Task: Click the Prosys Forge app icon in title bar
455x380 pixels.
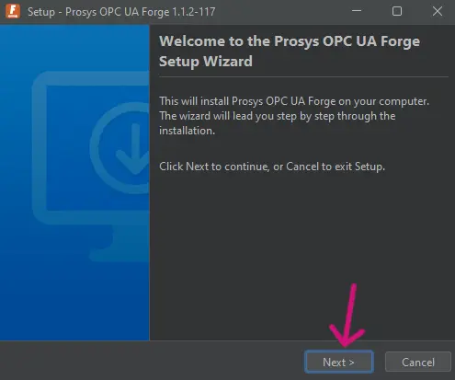Action: click(13, 11)
